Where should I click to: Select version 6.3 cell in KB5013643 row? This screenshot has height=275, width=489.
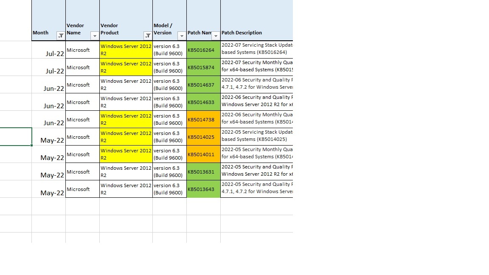tap(169, 189)
